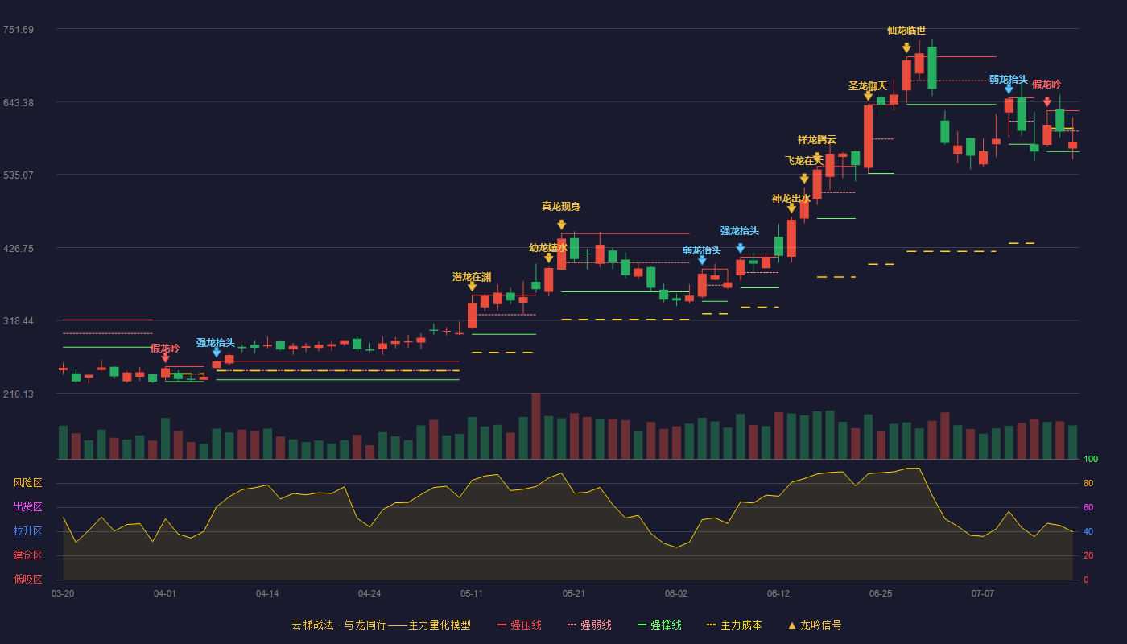The image size is (1127, 644).
Task: Click the 535.07 price axis label
Action: click(19, 175)
